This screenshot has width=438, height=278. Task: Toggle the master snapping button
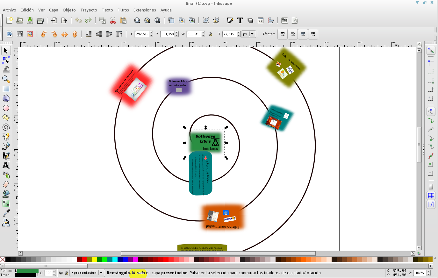(x=431, y=50)
